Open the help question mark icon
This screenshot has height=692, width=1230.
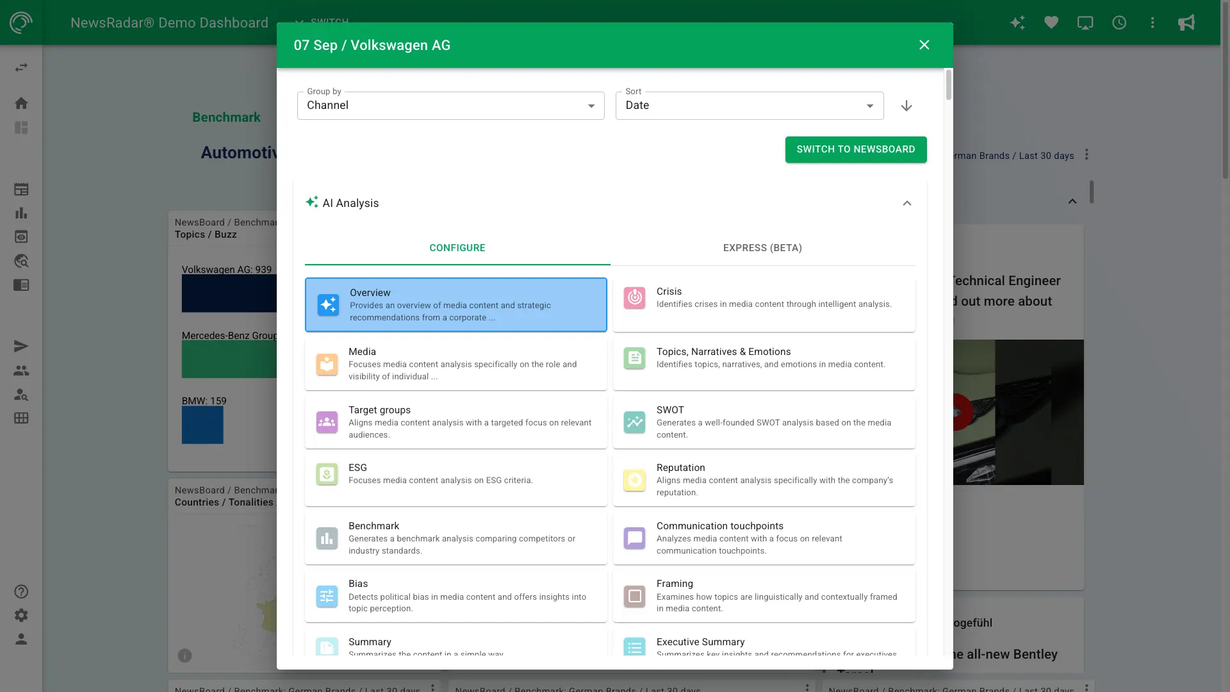tap(21, 591)
